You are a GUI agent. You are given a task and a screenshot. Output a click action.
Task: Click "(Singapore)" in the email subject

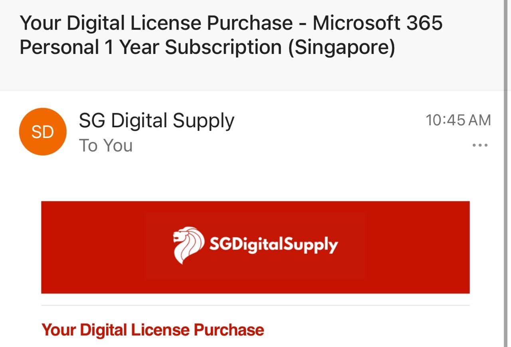click(x=341, y=48)
